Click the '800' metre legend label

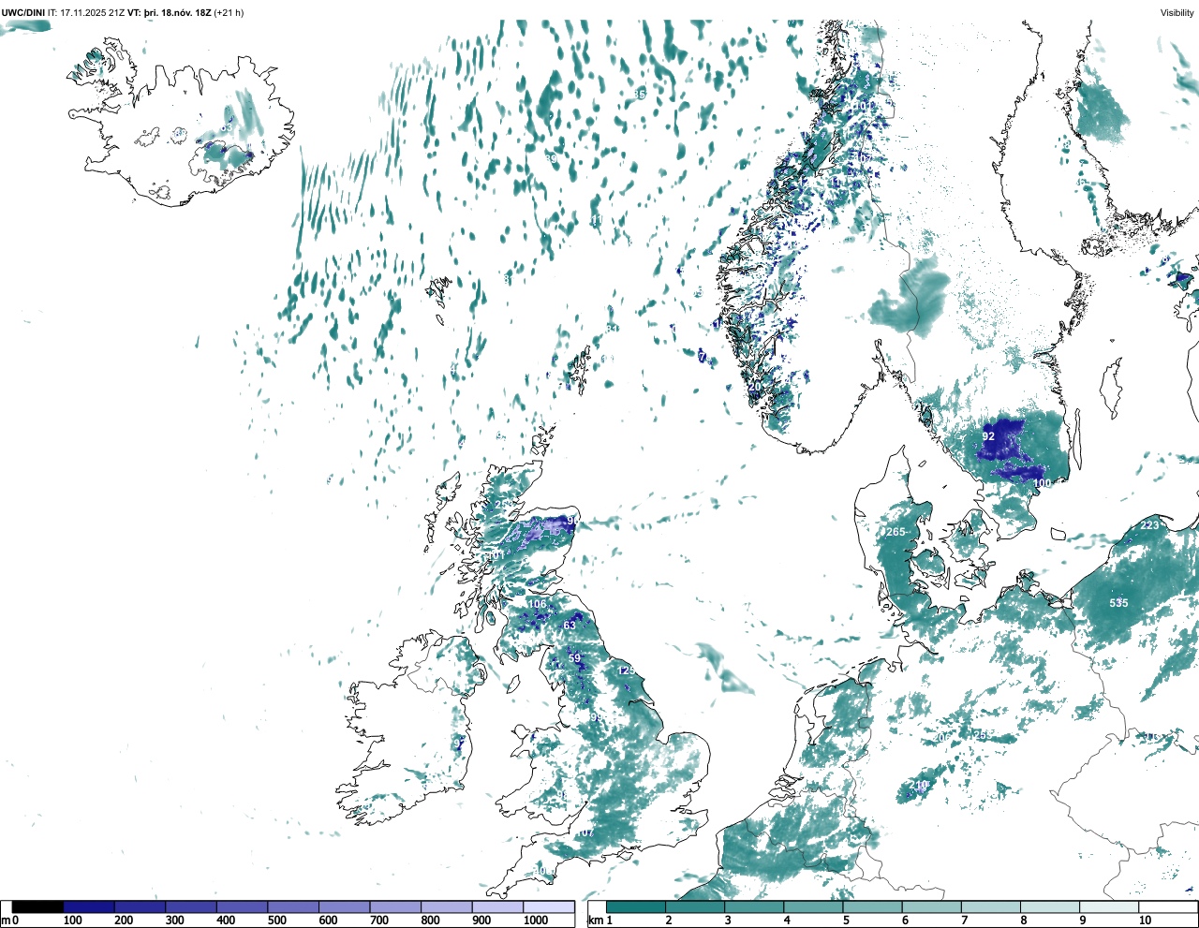pyautogui.click(x=430, y=921)
